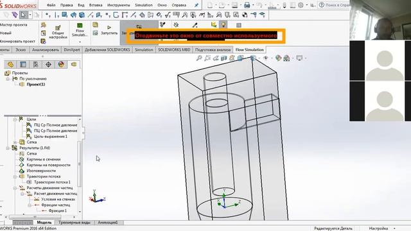Viewport: 411px width, 231px height.
Task: Select Фракция 1 item
Action: 57,211
